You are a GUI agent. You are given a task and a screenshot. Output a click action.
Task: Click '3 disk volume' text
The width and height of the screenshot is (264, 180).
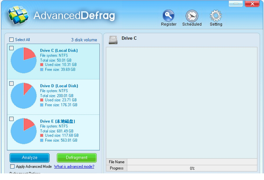[84, 40]
